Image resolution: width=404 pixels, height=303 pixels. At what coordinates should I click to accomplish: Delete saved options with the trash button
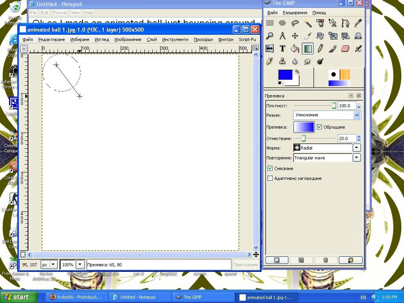[x=325, y=260]
